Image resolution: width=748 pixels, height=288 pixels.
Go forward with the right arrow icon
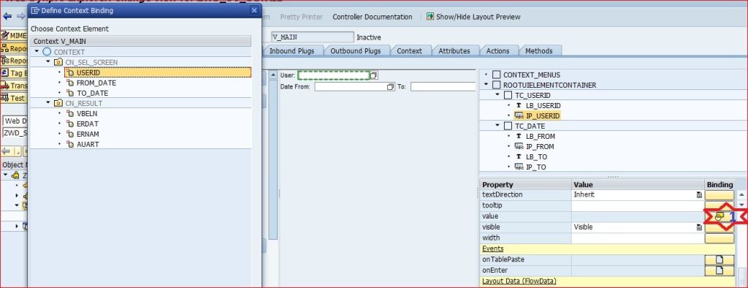(x=20, y=16)
